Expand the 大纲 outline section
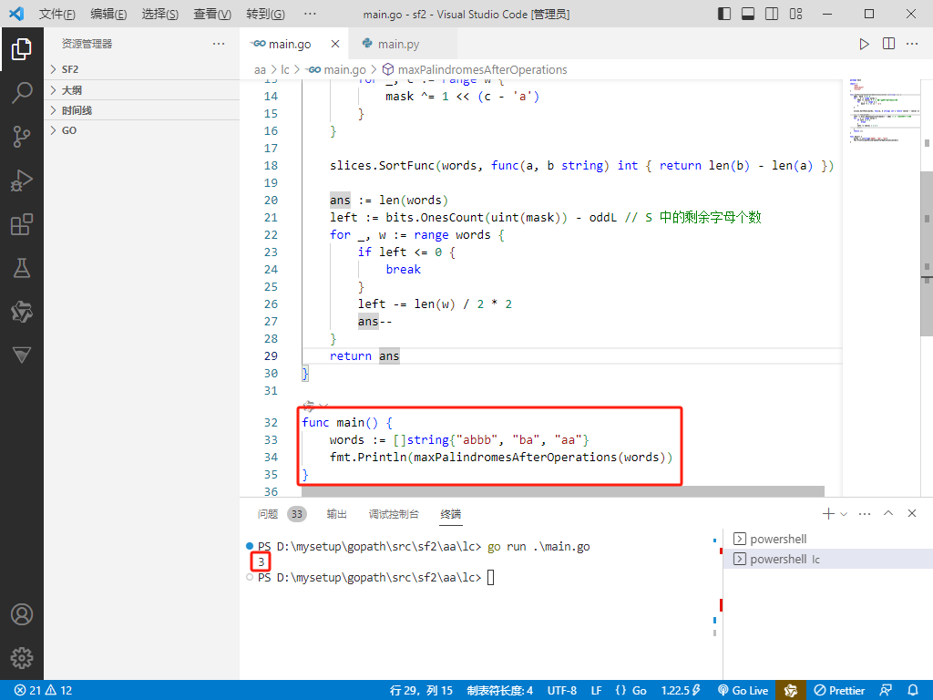The image size is (933, 700). pyautogui.click(x=141, y=90)
